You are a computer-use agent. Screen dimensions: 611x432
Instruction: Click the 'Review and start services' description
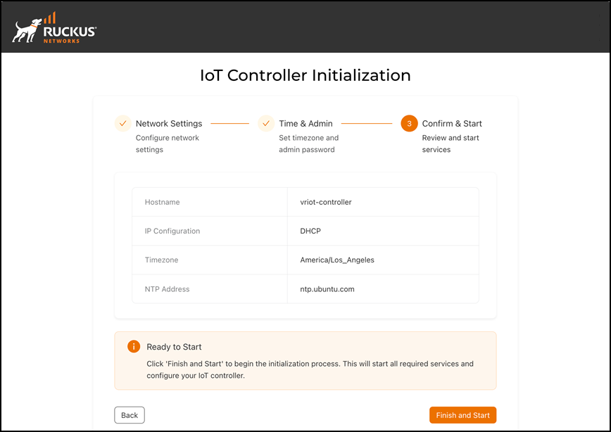coord(451,144)
